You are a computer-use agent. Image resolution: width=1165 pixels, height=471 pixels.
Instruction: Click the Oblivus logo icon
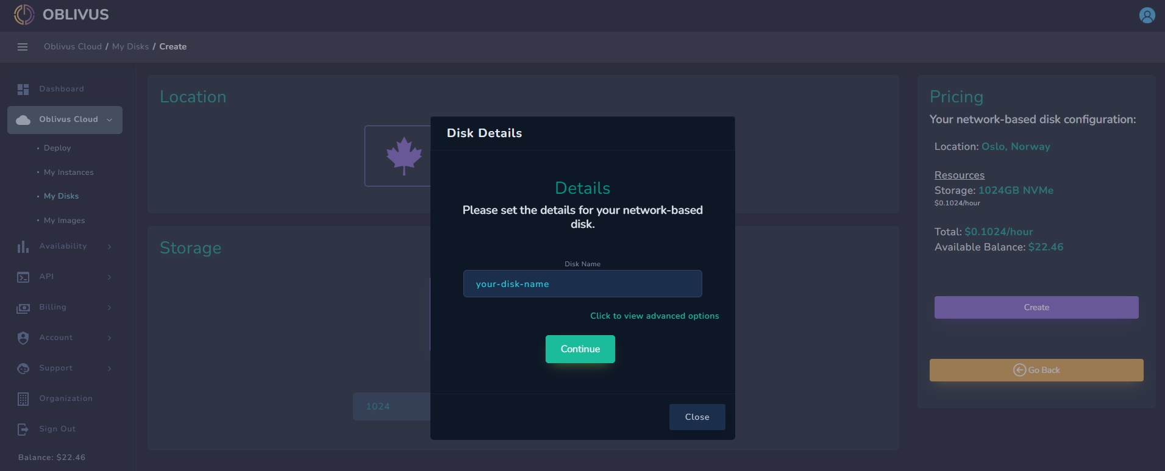(24, 15)
